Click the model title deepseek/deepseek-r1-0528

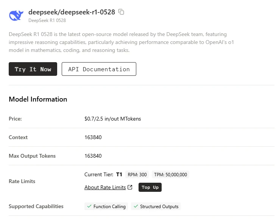click(x=72, y=12)
